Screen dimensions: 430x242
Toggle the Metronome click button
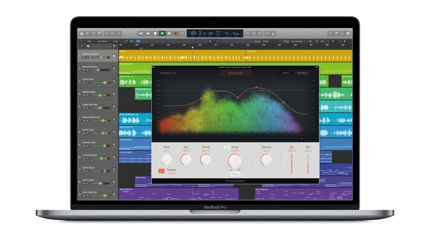point(273,33)
